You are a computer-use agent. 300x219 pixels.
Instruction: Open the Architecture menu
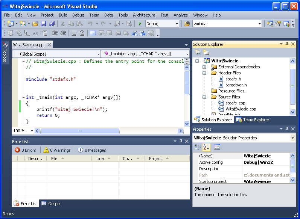pyautogui.click(x=144, y=15)
